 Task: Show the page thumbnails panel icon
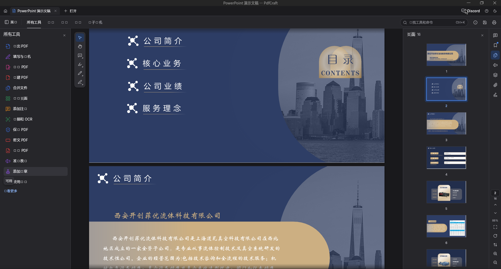click(x=495, y=55)
